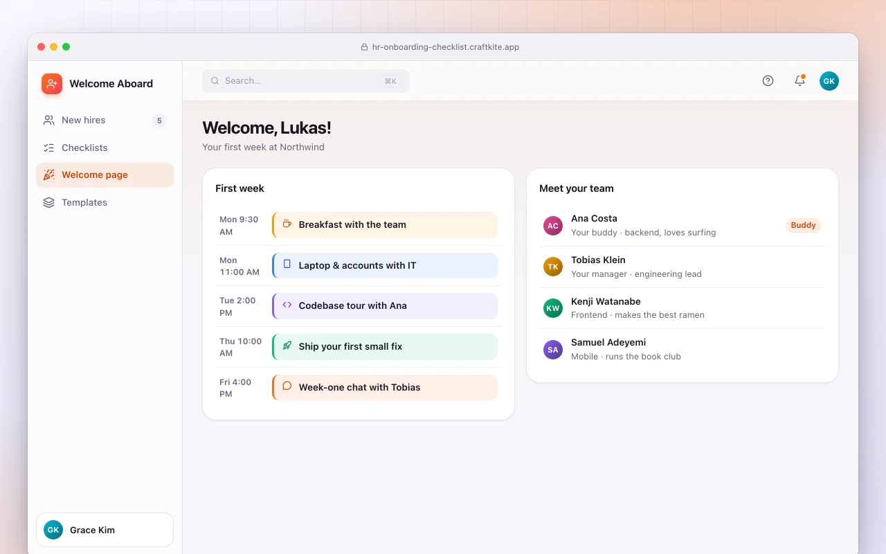This screenshot has width=886, height=554.
Task: Click the KW avatar for Kenji Watanabe
Action: pos(553,308)
